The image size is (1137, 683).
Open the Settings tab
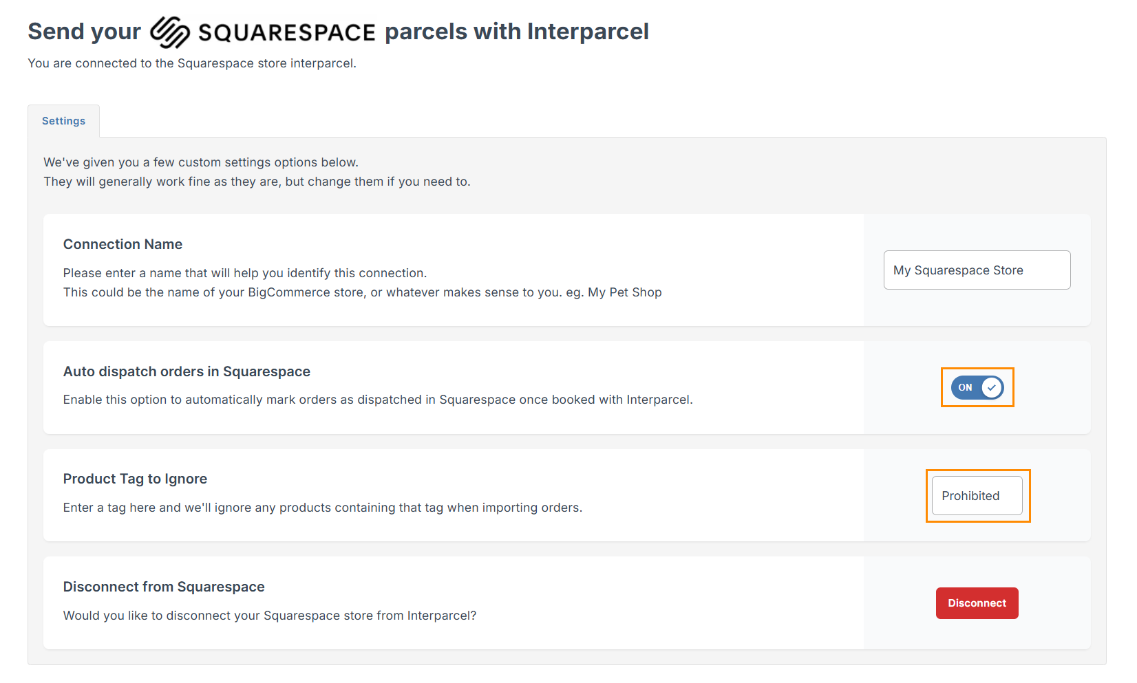point(63,121)
